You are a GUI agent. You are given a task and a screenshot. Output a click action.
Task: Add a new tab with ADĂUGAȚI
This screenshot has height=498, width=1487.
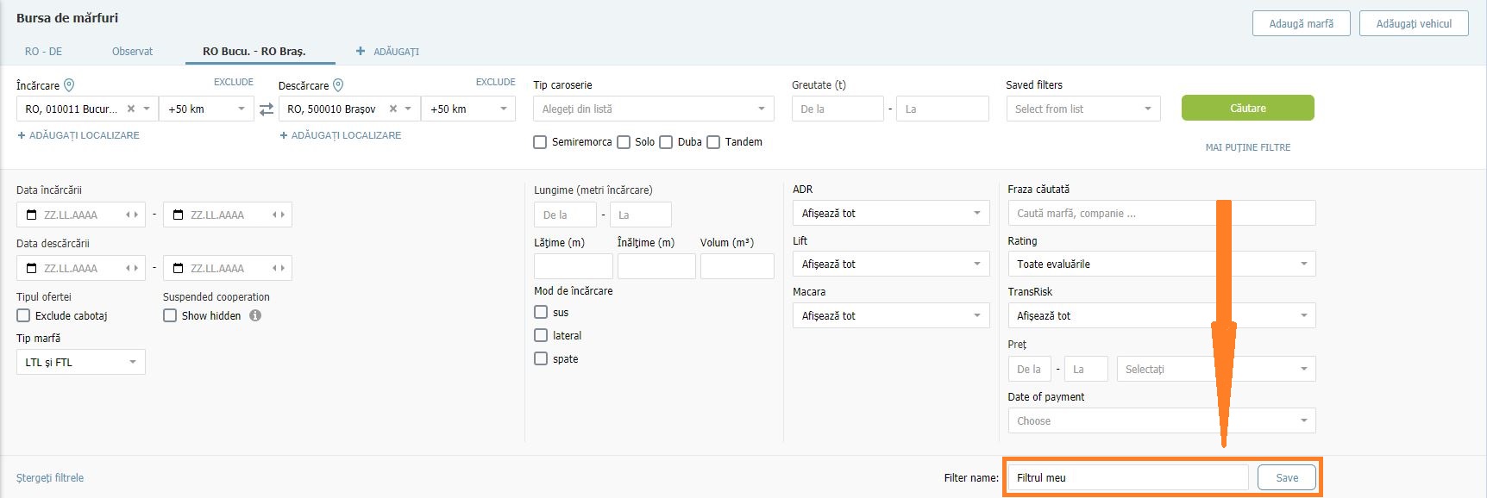click(x=388, y=52)
